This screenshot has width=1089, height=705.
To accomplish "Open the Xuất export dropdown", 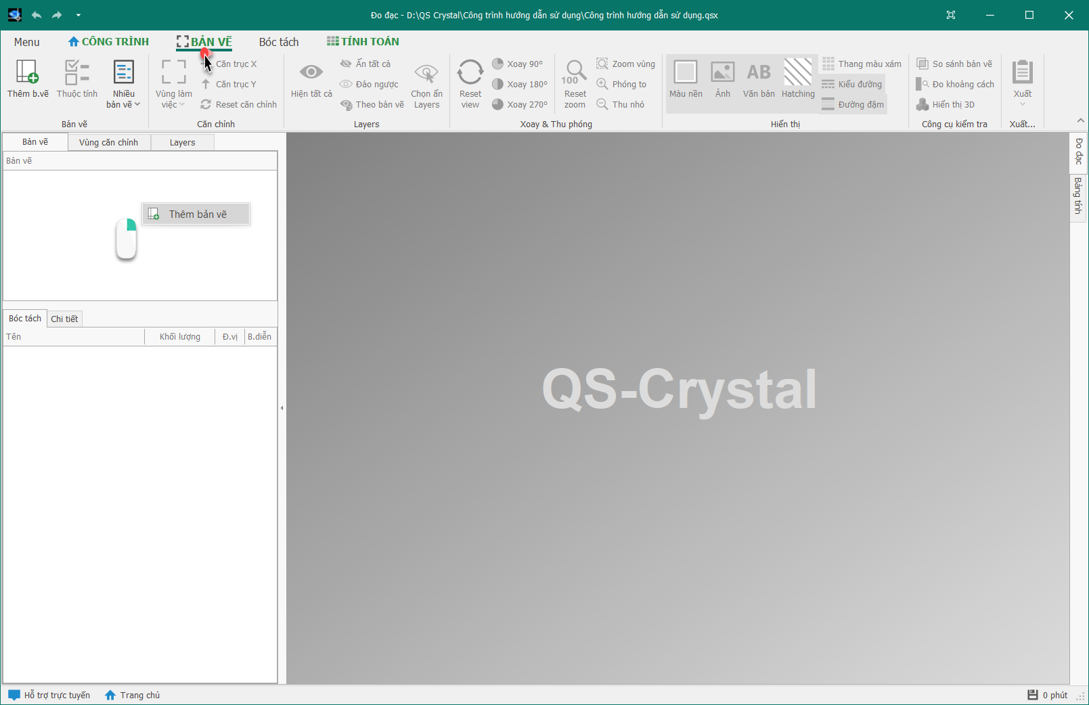I will click(1022, 83).
